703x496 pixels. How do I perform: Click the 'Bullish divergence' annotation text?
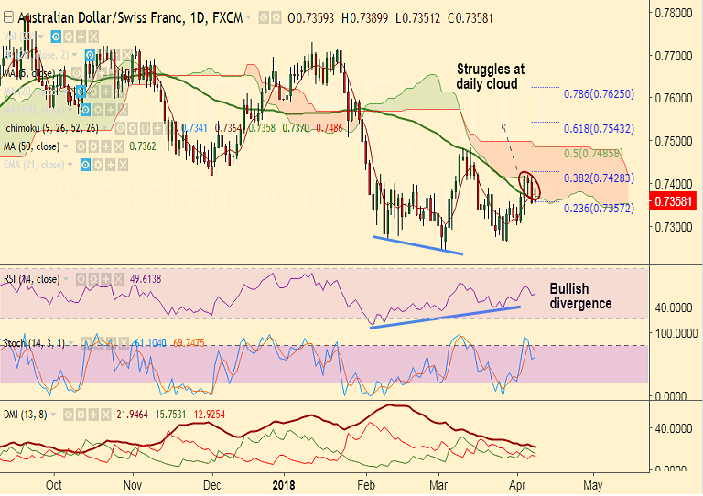[580, 297]
